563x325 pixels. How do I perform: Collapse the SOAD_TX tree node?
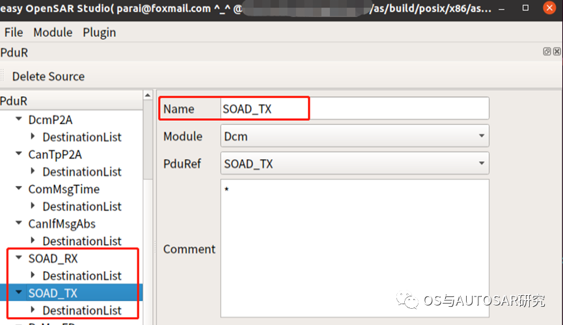(19, 292)
